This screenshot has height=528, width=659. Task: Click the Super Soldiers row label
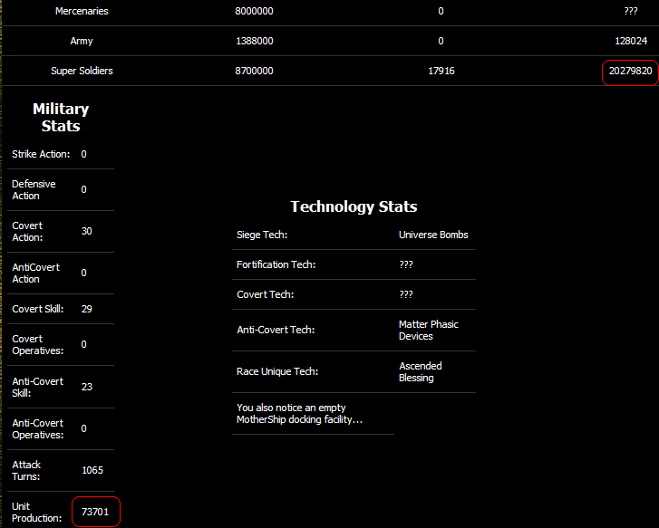(82, 71)
